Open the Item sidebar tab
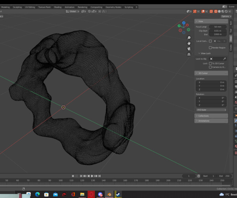Viewport: 237px width, 198px height. pyautogui.click(x=231, y=23)
